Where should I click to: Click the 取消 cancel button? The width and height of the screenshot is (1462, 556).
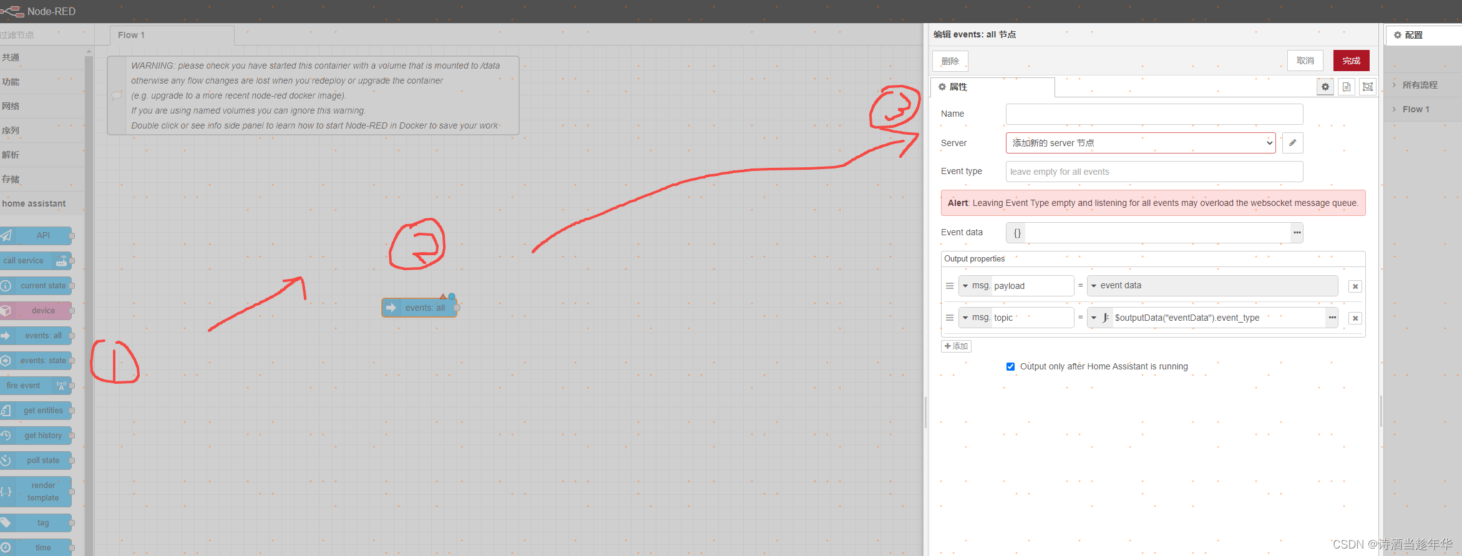[1305, 61]
